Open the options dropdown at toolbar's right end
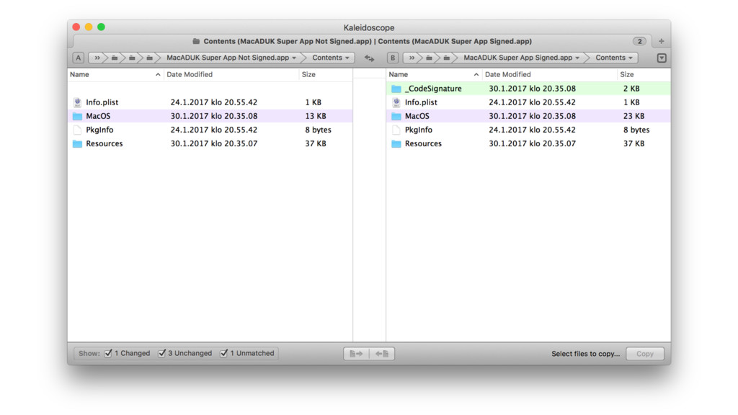This screenshot has width=738, height=415. point(662,58)
